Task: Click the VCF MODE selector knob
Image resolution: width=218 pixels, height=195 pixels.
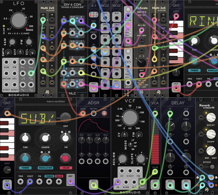Action: [130, 145]
